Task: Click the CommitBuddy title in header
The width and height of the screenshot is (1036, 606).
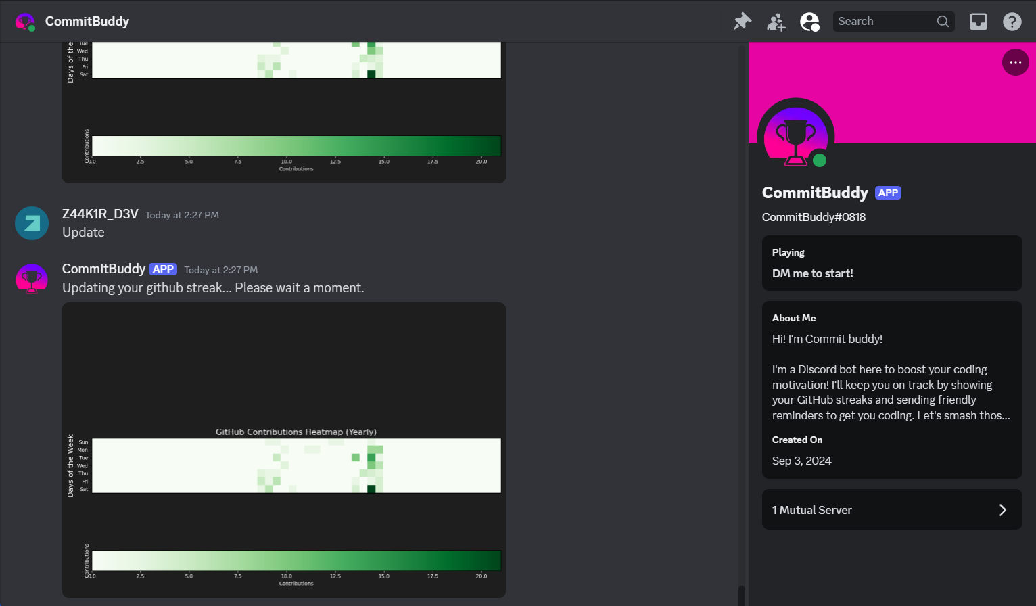Action: [87, 22]
